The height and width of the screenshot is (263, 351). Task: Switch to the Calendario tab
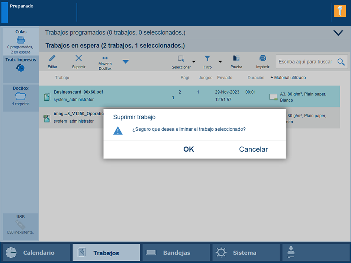coord(36,253)
